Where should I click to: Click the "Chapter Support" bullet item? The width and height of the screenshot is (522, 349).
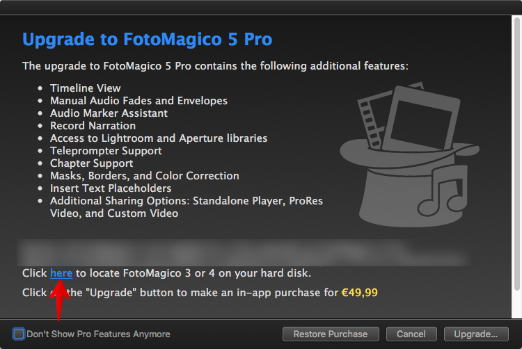tap(93, 163)
